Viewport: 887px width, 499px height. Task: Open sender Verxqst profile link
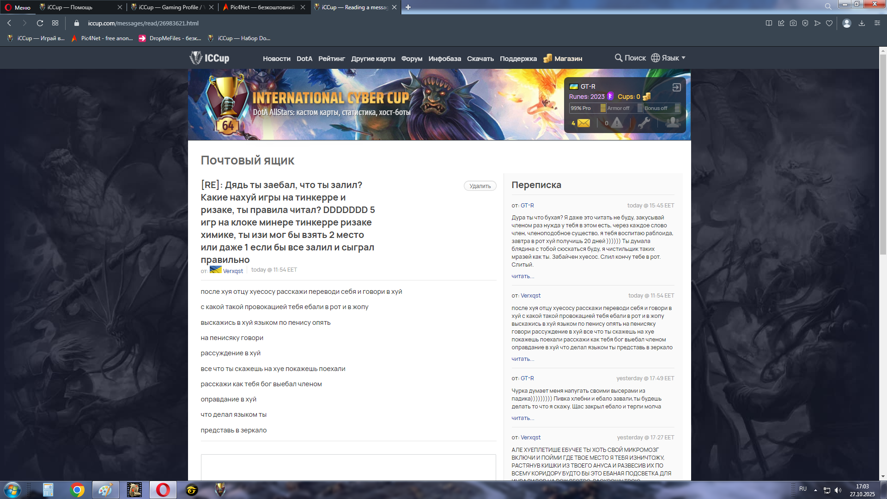tap(233, 271)
